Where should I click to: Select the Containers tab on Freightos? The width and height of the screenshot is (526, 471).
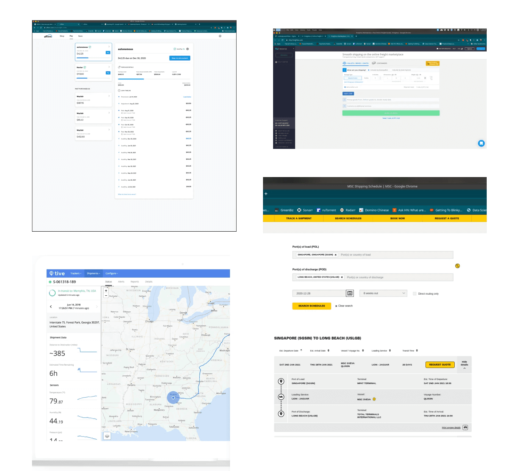click(380, 63)
